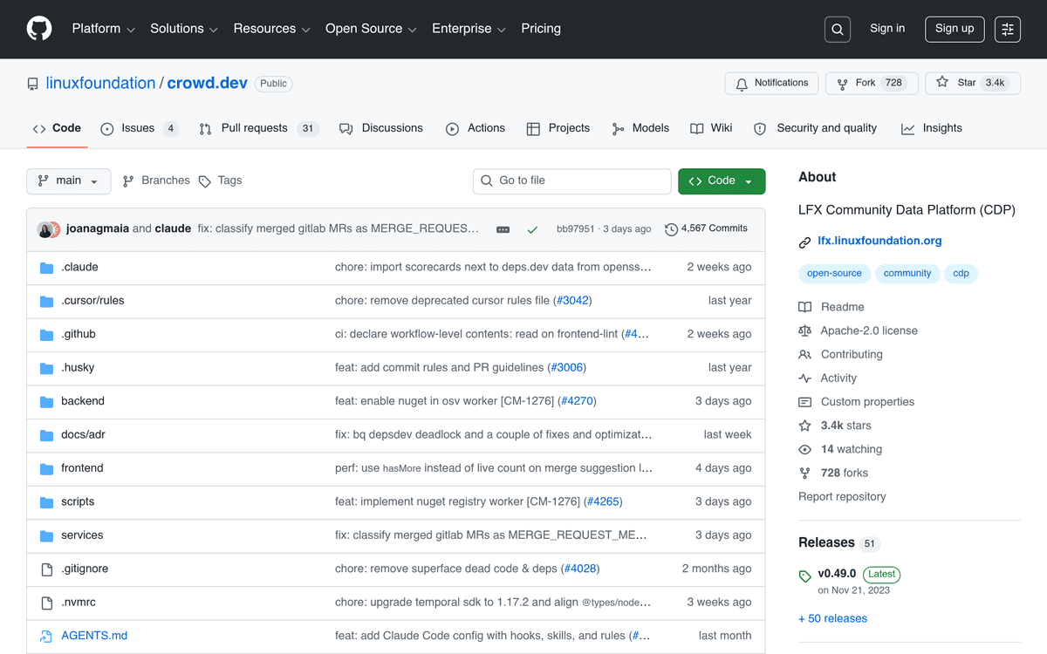View Branches list

(x=156, y=181)
